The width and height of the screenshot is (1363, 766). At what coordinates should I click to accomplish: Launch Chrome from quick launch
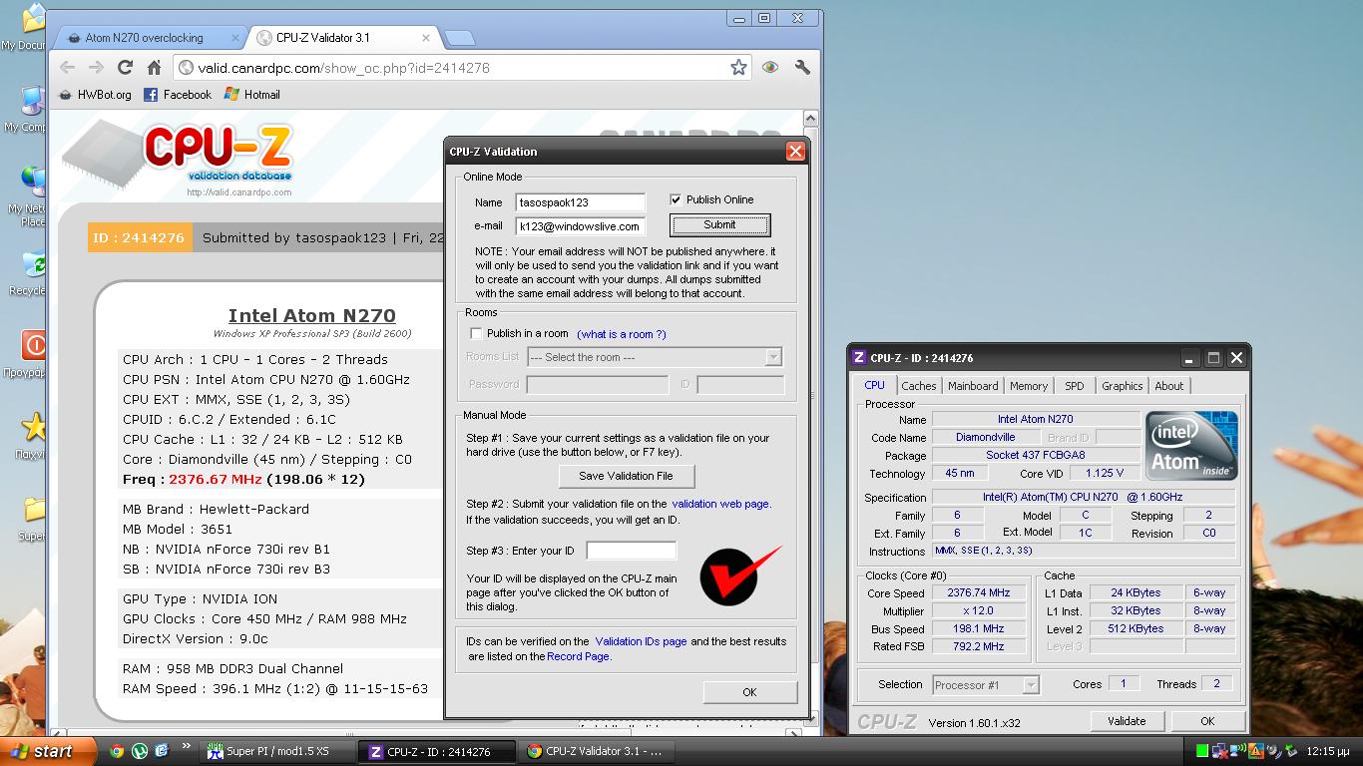117,751
